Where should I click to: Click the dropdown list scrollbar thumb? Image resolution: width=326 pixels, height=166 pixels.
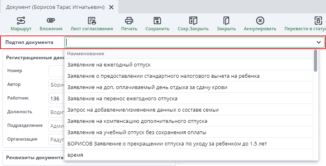point(316,60)
